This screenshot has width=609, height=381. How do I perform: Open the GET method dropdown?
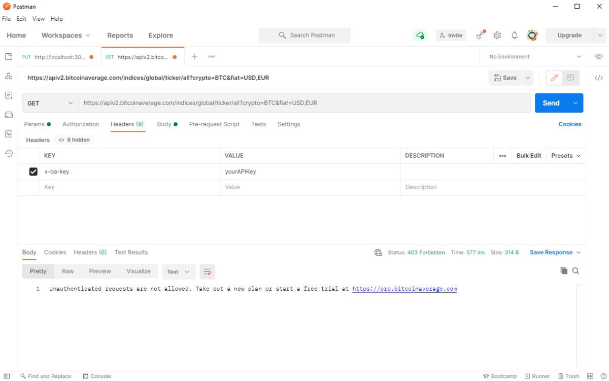pyautogui.click(x=50, y=103)
